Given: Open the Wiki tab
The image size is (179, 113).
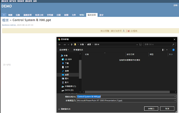Looking at the screenshot, I should [82, 15].
